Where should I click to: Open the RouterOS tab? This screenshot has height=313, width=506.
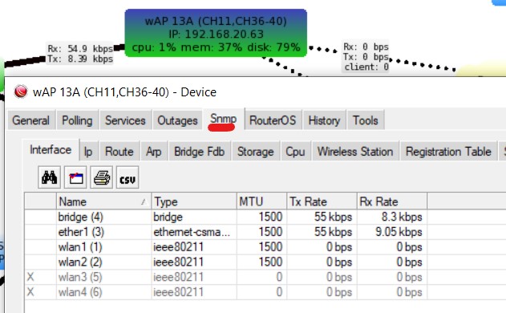coord(273,120)
